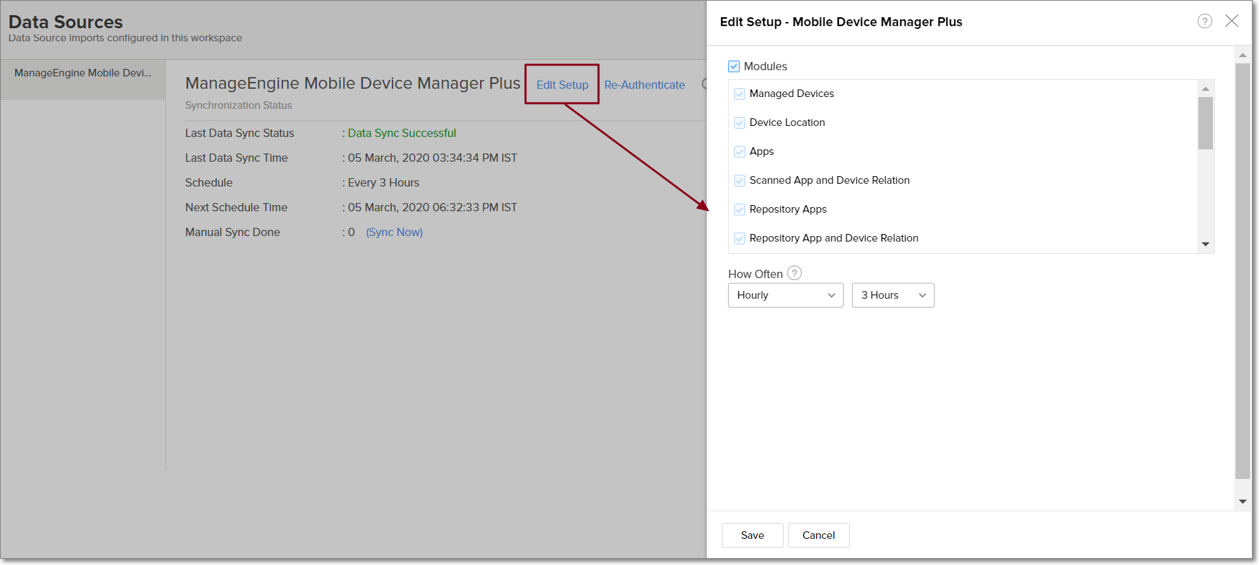
Task: Uncheck Scanned App and Device Relation
Action: point(740,181)
